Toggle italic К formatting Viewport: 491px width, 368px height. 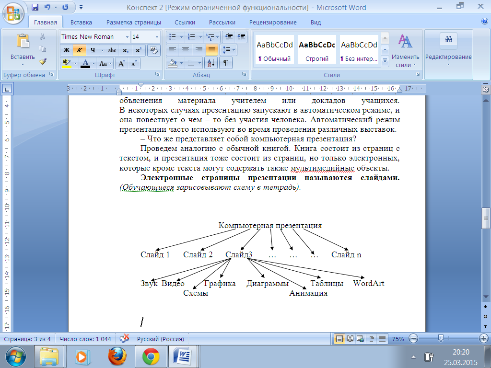(79, 50)
